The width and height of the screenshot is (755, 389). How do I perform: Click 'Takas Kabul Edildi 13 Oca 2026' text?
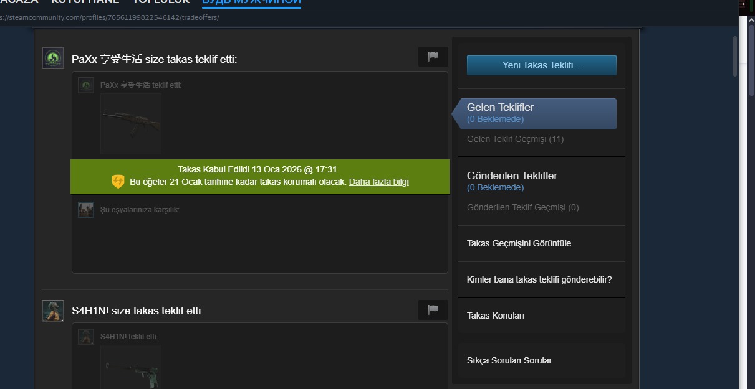pyautogui.click(x=257, y=169)
